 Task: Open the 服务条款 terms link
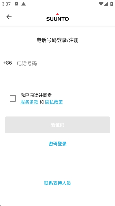coord(29,102)
